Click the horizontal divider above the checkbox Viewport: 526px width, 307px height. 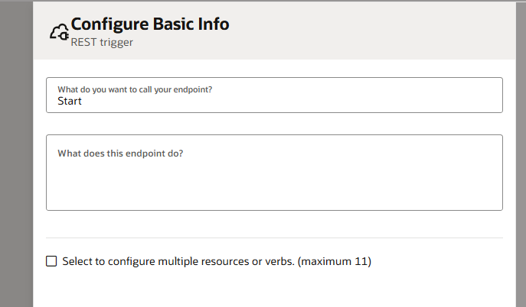click(x=274, y=238)
